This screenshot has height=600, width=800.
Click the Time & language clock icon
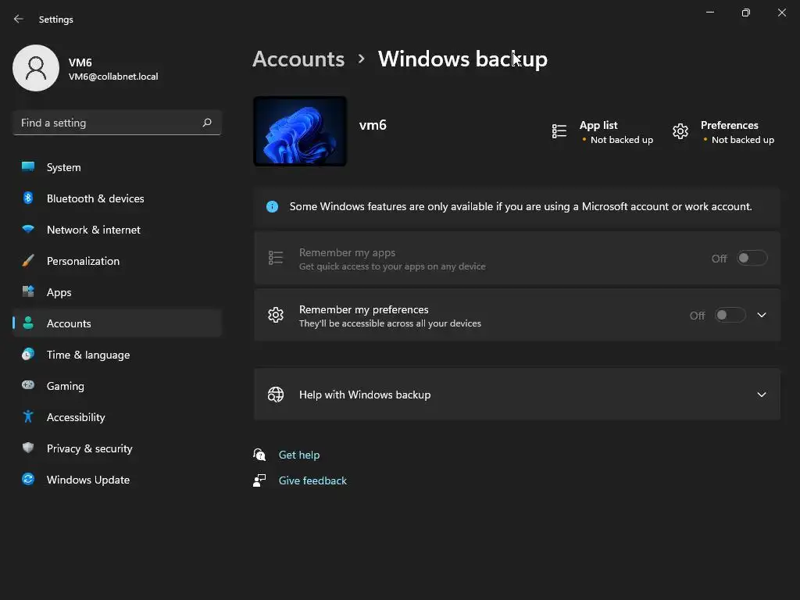tap(28, 355)
